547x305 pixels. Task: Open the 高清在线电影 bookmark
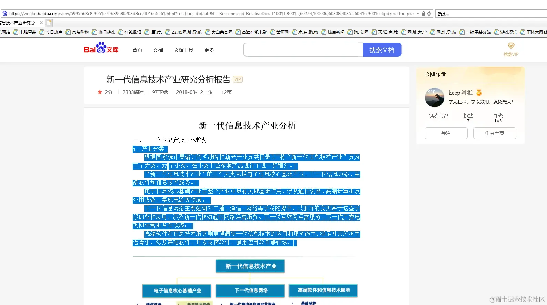click(251, 32)
